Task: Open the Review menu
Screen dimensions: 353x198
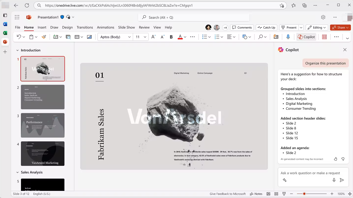Action: pos(144,27)
